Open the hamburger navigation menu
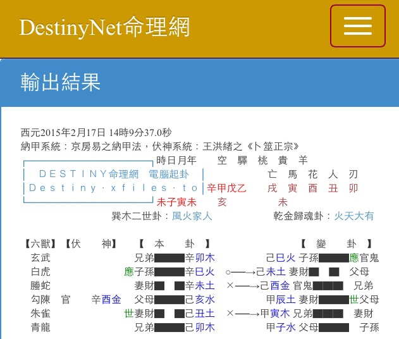399x339 pixels. click(357, 26)
